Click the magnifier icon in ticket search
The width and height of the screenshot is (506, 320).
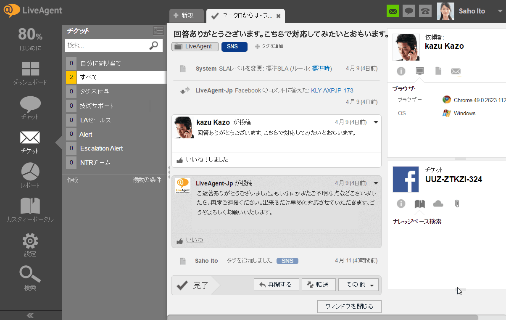pyautogui.click(x=154, y=45)
